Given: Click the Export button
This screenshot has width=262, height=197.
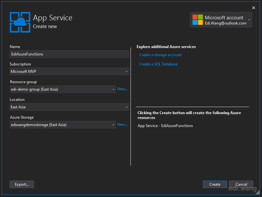Looking at the screenshot, I should [22, 184].
